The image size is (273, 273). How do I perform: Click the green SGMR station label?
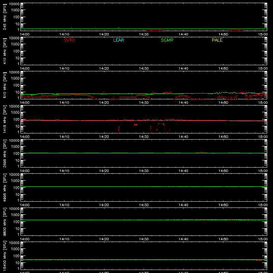[x=167, y=40]
